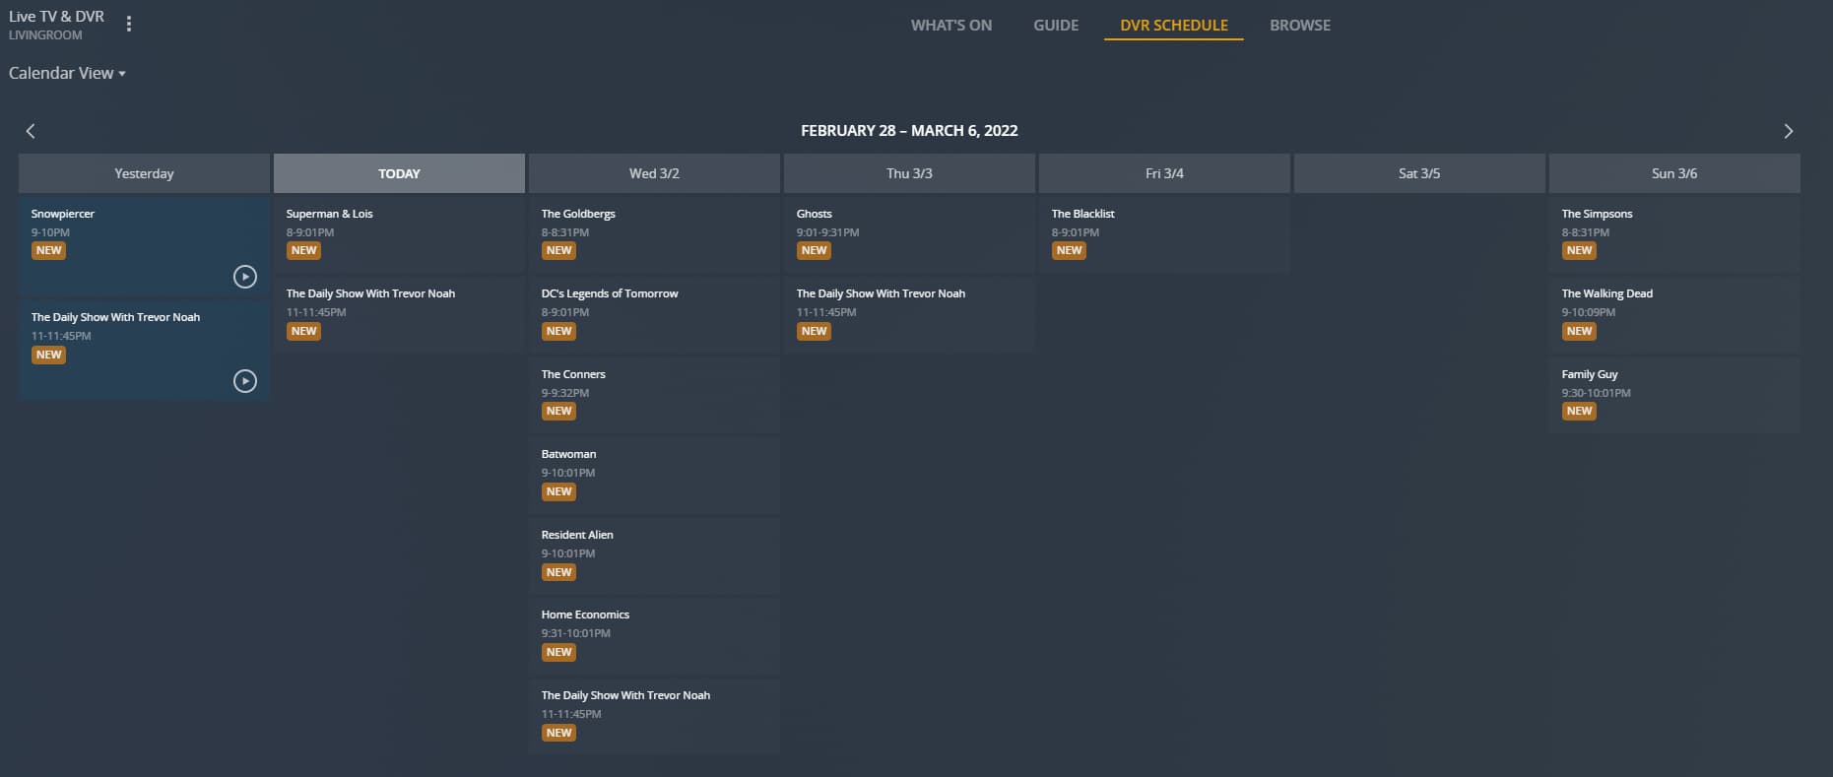Click the Ghosts recording on Thursday
The width and height of the screenshot is (1833, 777).
908,233
